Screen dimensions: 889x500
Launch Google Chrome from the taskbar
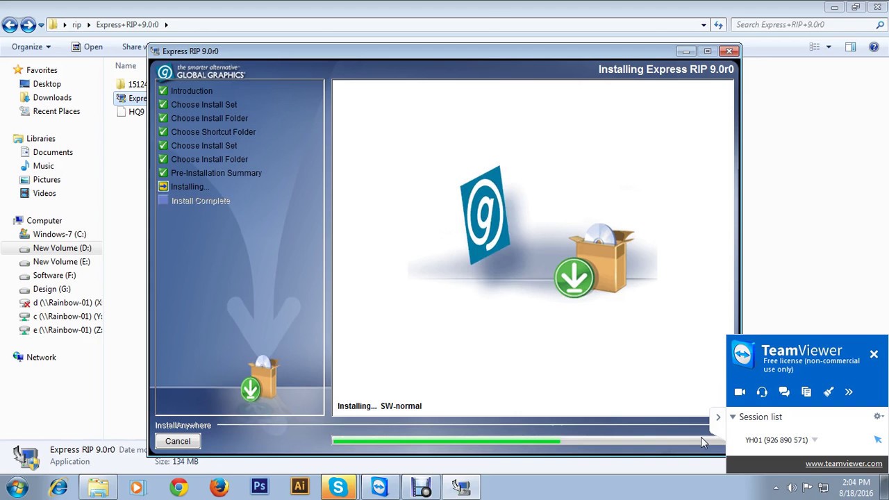(178, 487)
